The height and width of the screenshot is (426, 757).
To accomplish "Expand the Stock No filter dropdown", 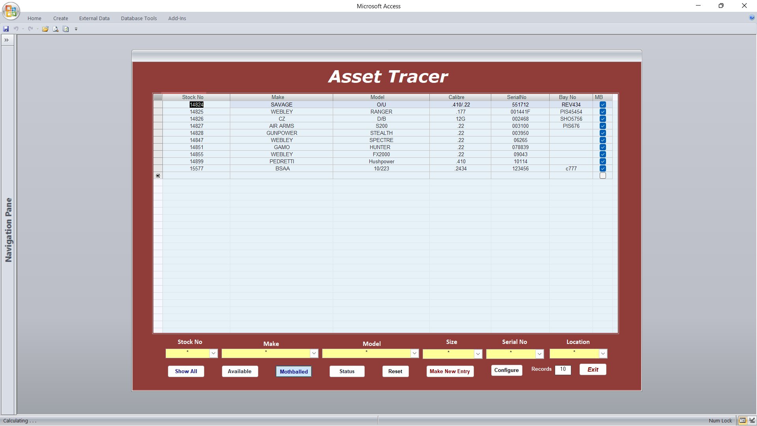I will [213, 353].
